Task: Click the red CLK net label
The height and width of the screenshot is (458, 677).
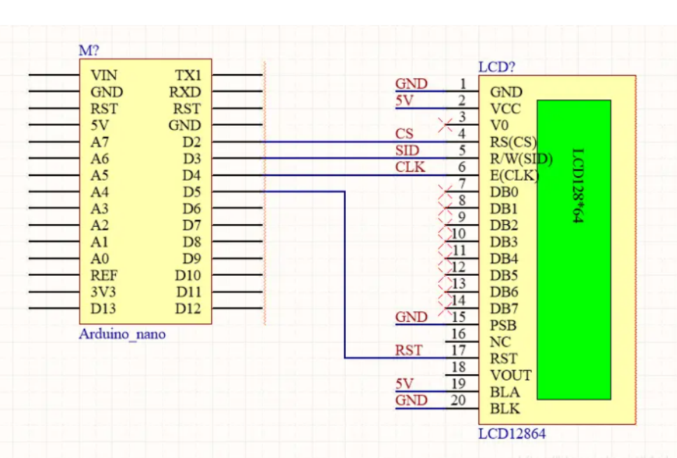Action: tap(410, 167)
